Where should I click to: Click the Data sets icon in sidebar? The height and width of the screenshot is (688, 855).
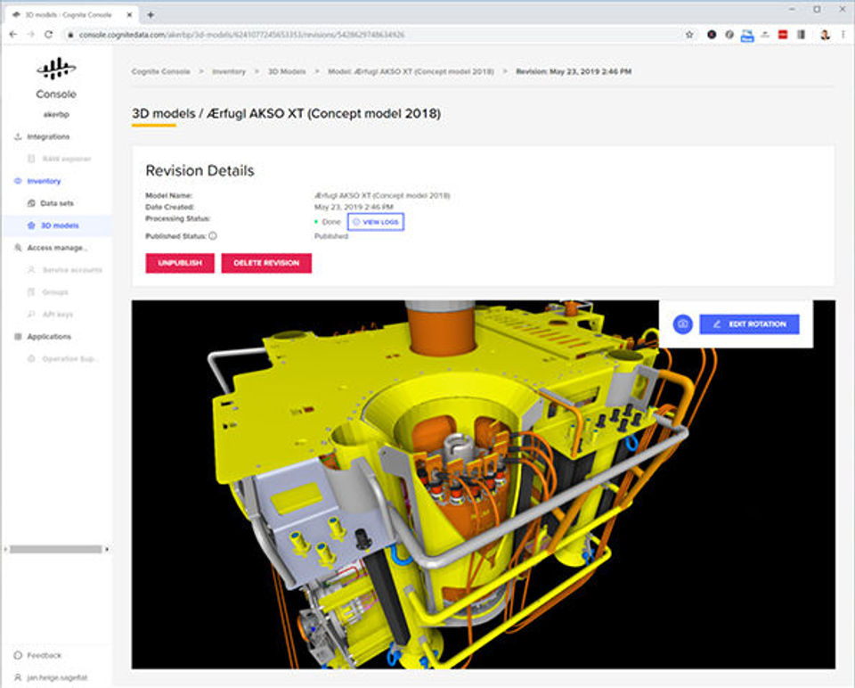pos(31,203)
